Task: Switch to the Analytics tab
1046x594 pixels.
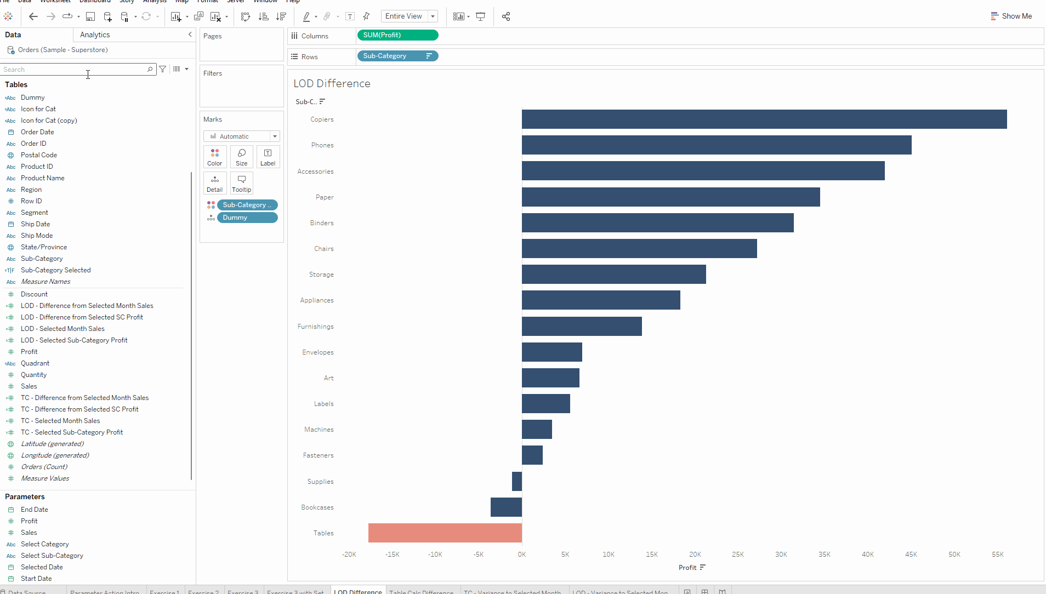Action: coord(95,35)
